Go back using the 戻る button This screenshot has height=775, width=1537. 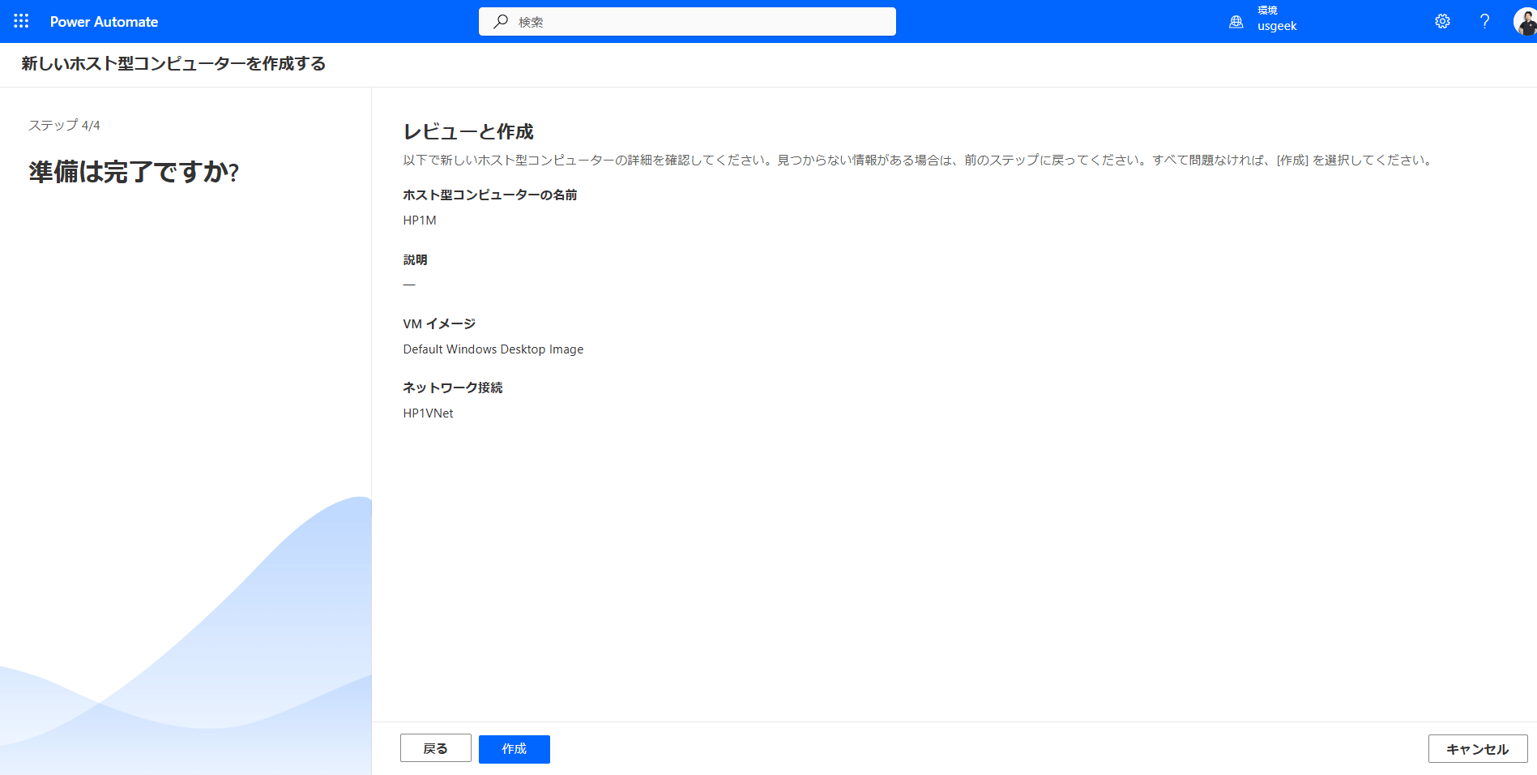[x=435, y=748]
